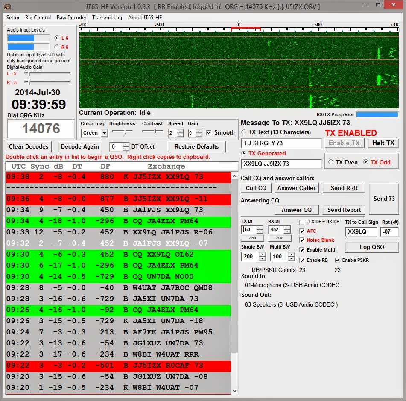Click the TU SERGEY 73 text field
406x401 pixels.
281,143
